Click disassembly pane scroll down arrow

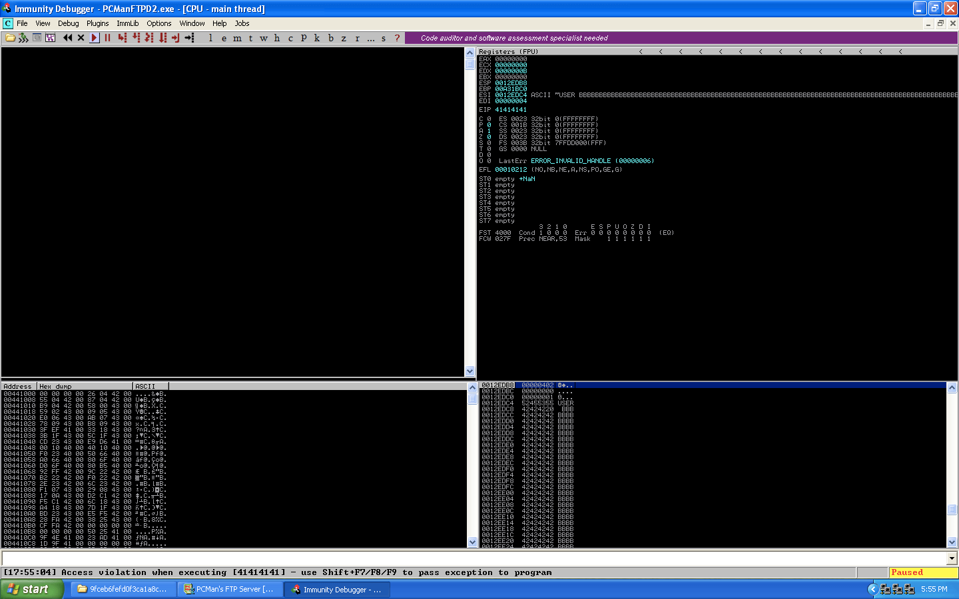(470, 371)
